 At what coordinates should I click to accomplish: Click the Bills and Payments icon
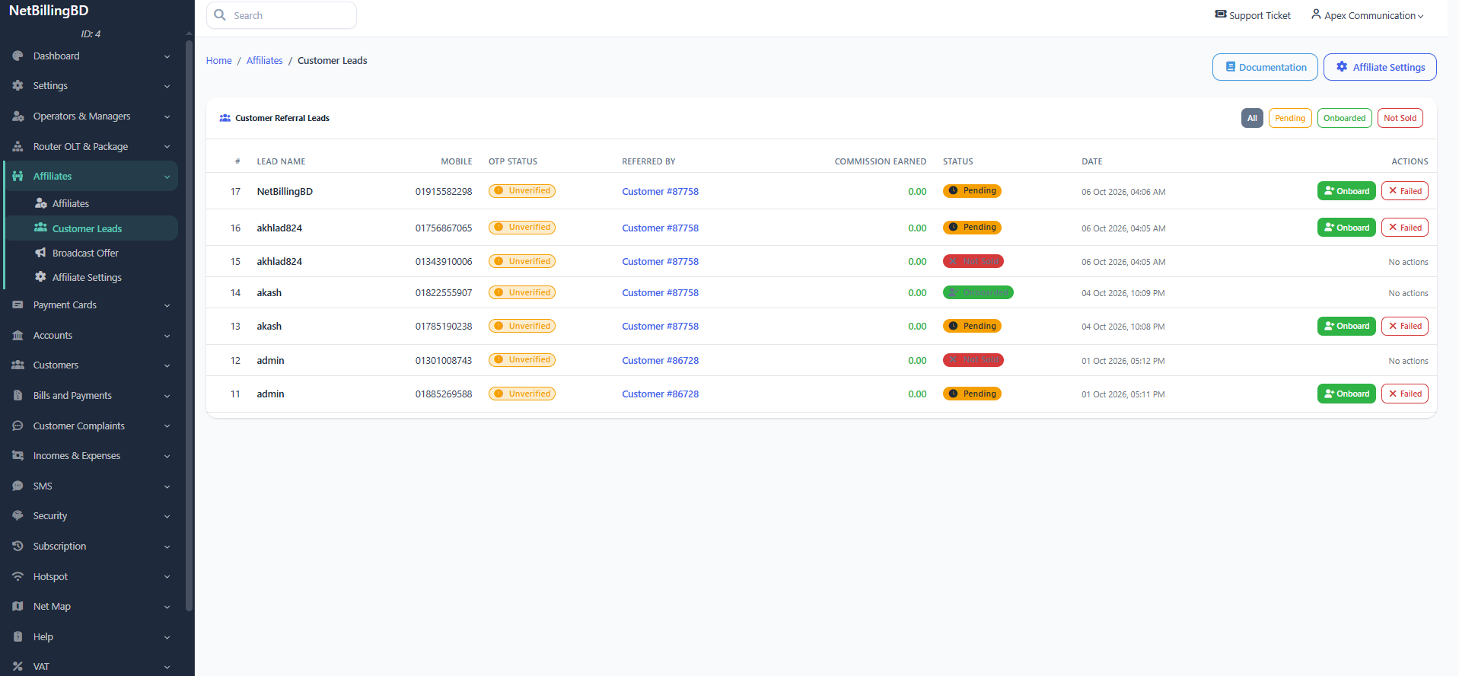(18, 396)
